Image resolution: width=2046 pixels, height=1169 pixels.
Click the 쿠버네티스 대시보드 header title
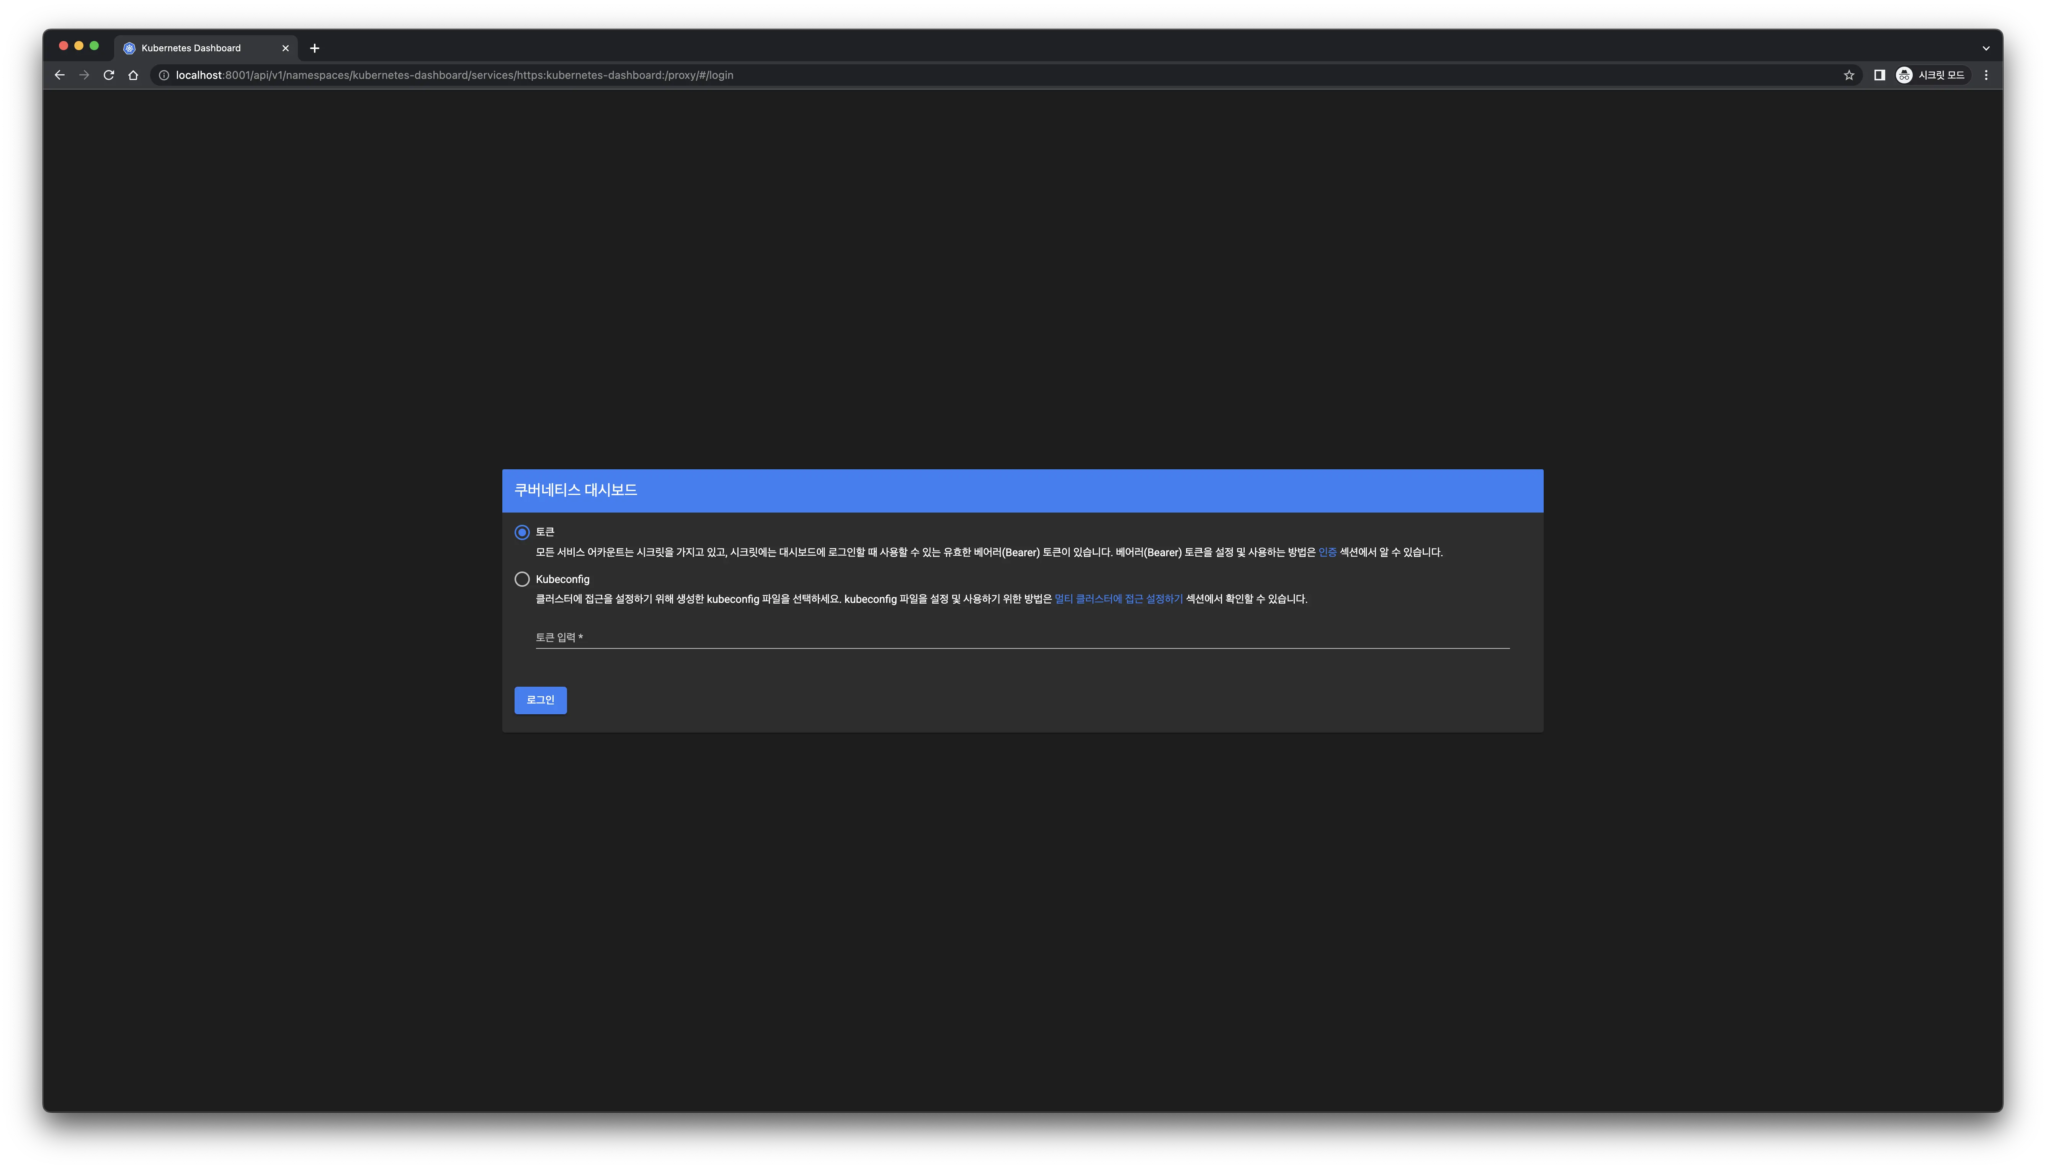click(x=576, y=490)
